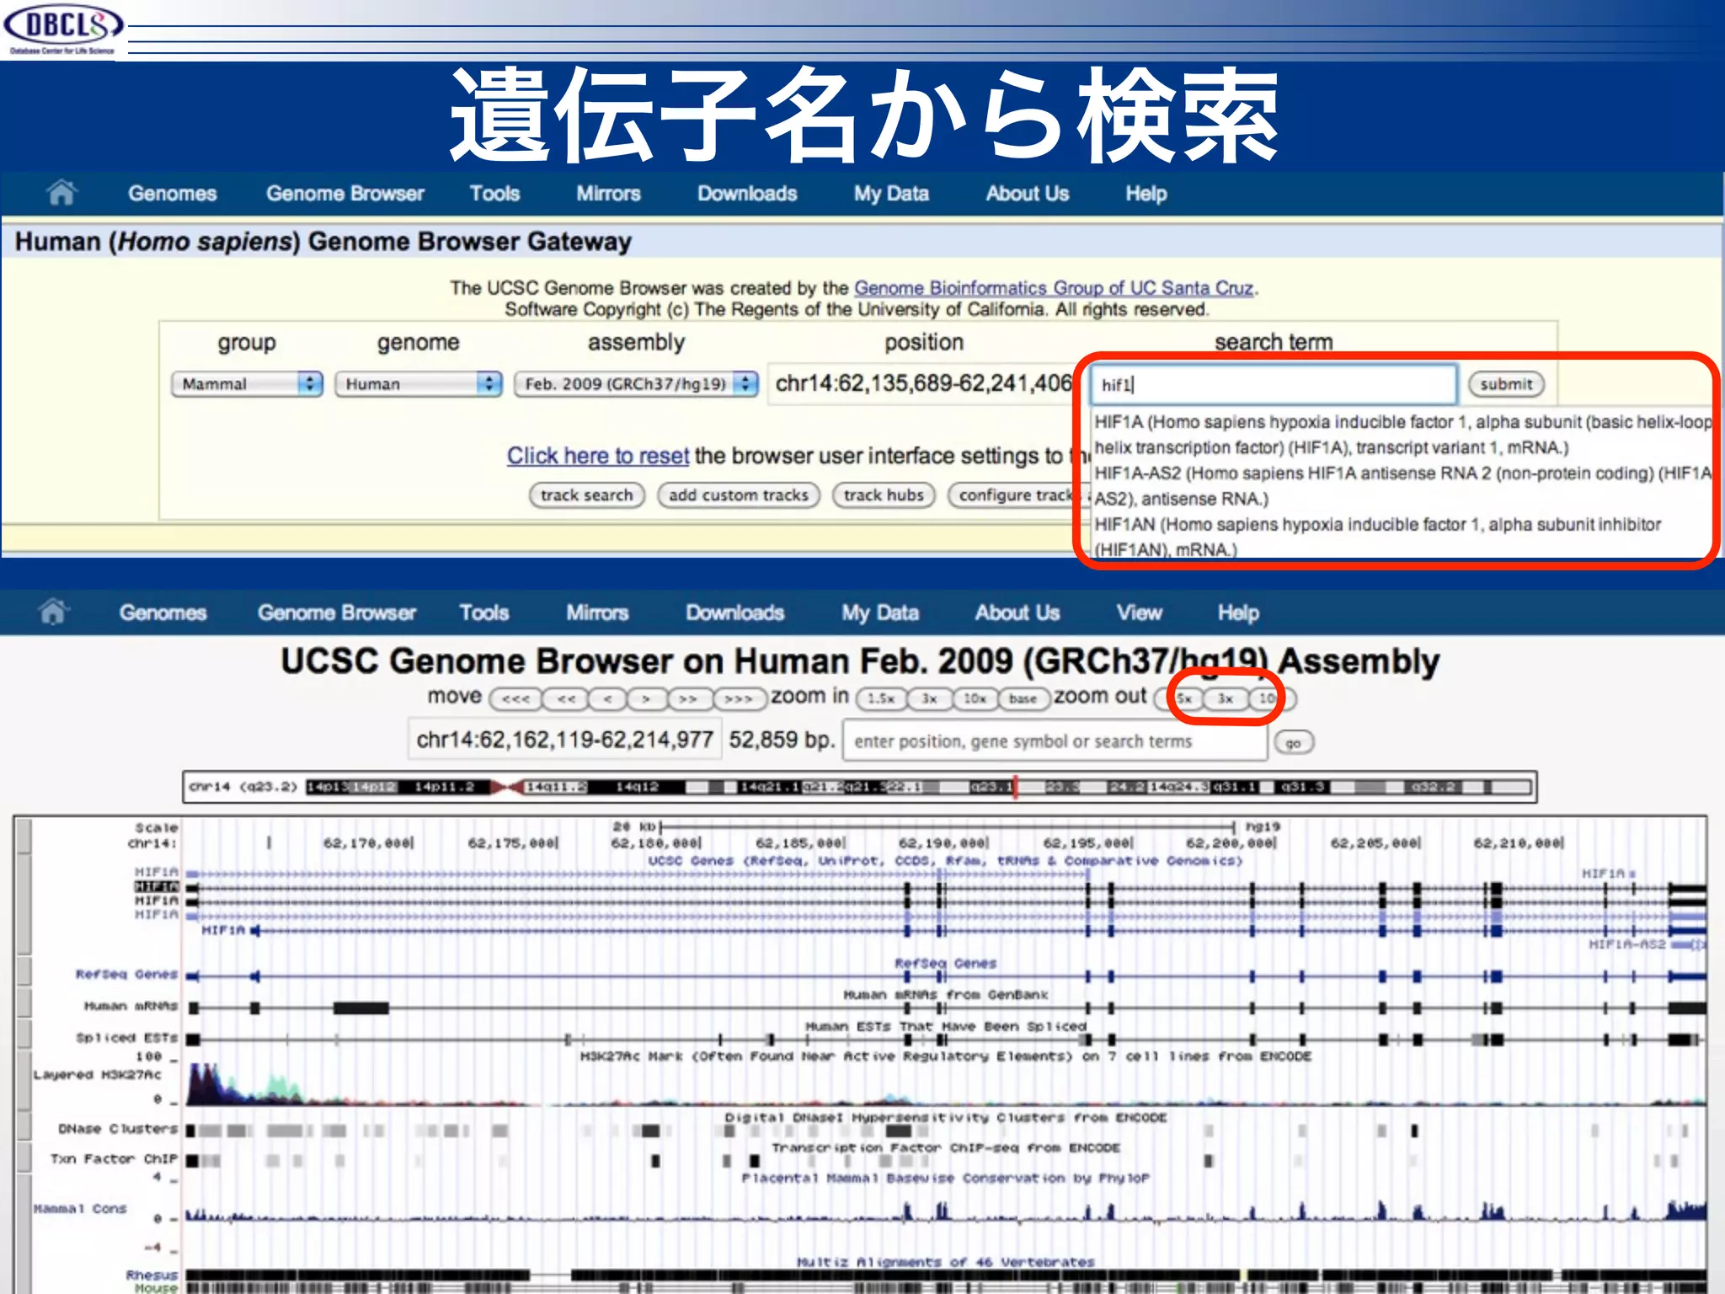Click the Layered H3K27Ac track label

point(97,1074)
